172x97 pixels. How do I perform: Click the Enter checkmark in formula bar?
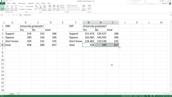[x=17, y=15]
